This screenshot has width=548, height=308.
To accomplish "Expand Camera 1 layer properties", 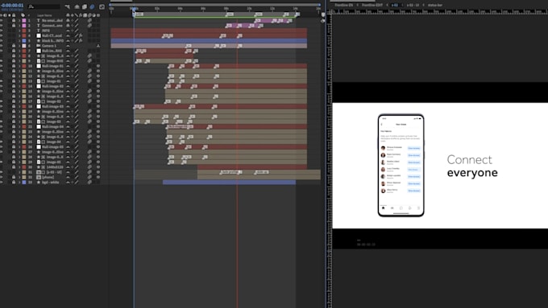I will 19,46.
